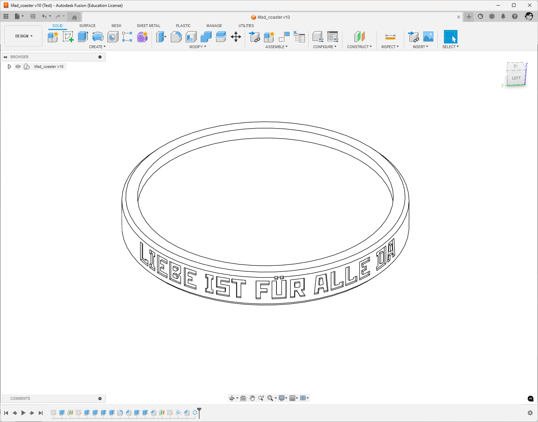Open Display Settings monitor dropdown

tap(283, 398)
